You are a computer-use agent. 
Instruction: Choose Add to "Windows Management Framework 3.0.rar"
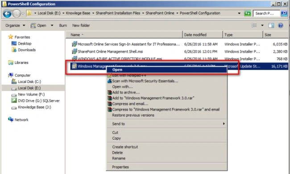click(167, 98)
